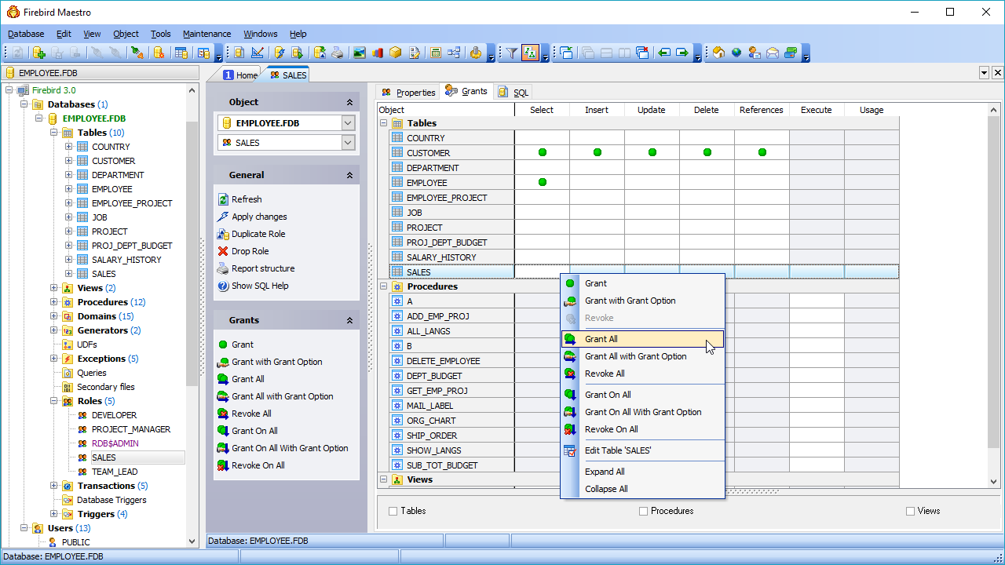The height and width of the screenshot is (565, 1005).
Task: Click the Revoke On All icon in Grants panel
Action: (223, 465)
